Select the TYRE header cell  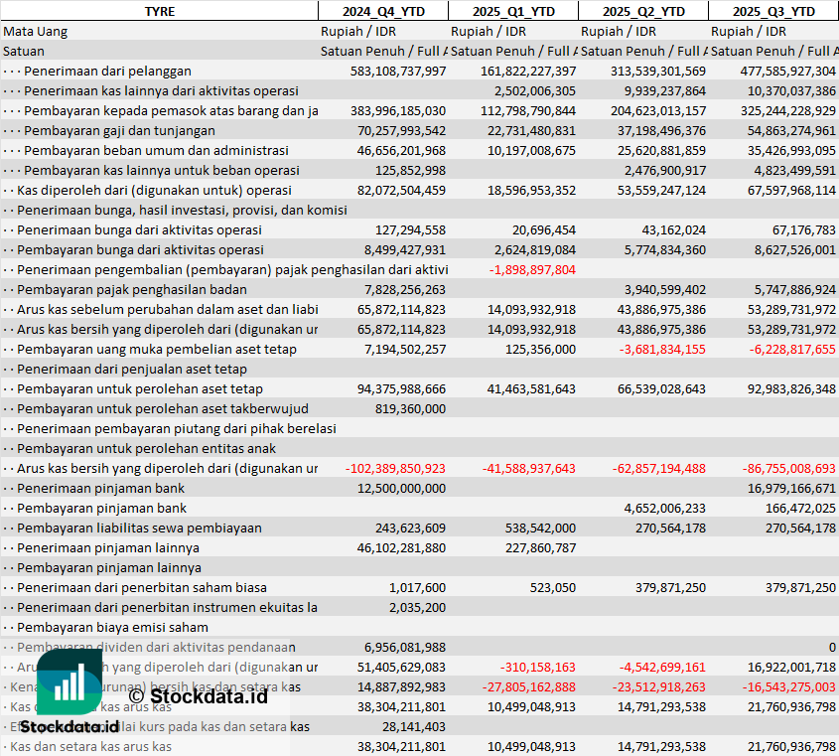coord(159,11)
